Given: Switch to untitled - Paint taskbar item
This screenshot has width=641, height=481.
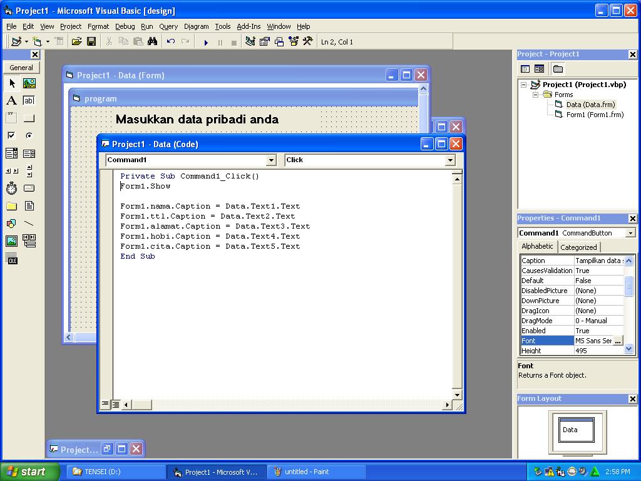Looking at the screenshot, I should pos(315,472).
